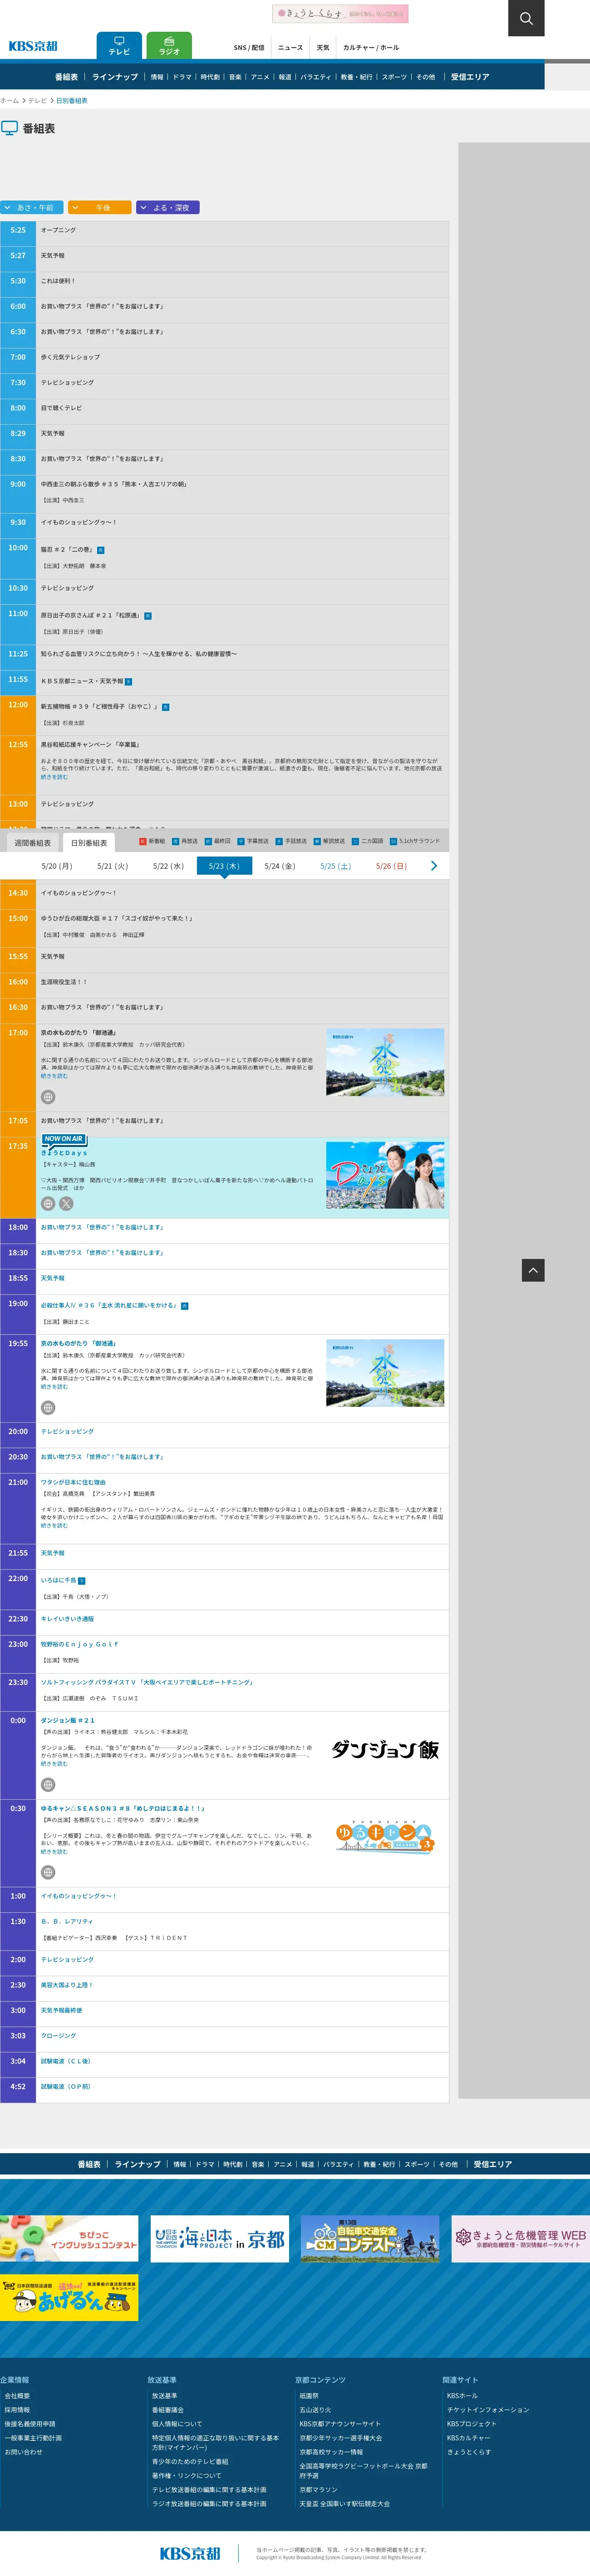Open カルチャー / ホール in the header menu
Image resolution: width=590 pixels, height=2576 pixels.
371,48
